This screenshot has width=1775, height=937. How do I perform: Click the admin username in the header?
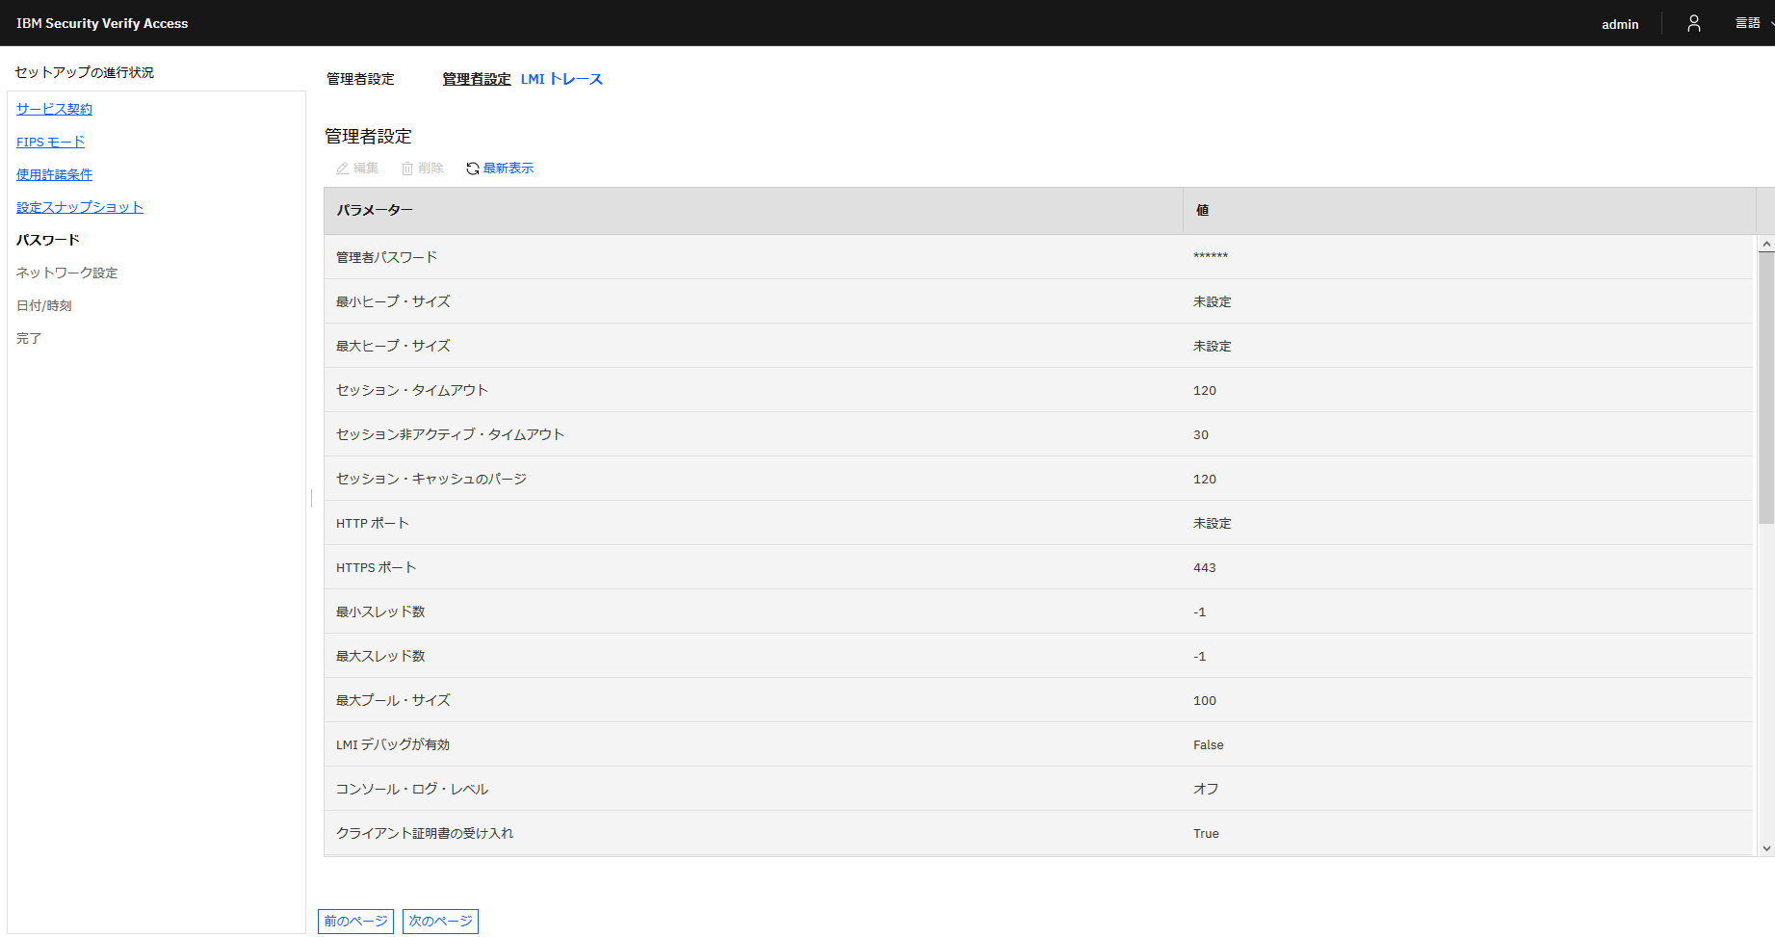pyautogui.click(x=1620, y=24)
